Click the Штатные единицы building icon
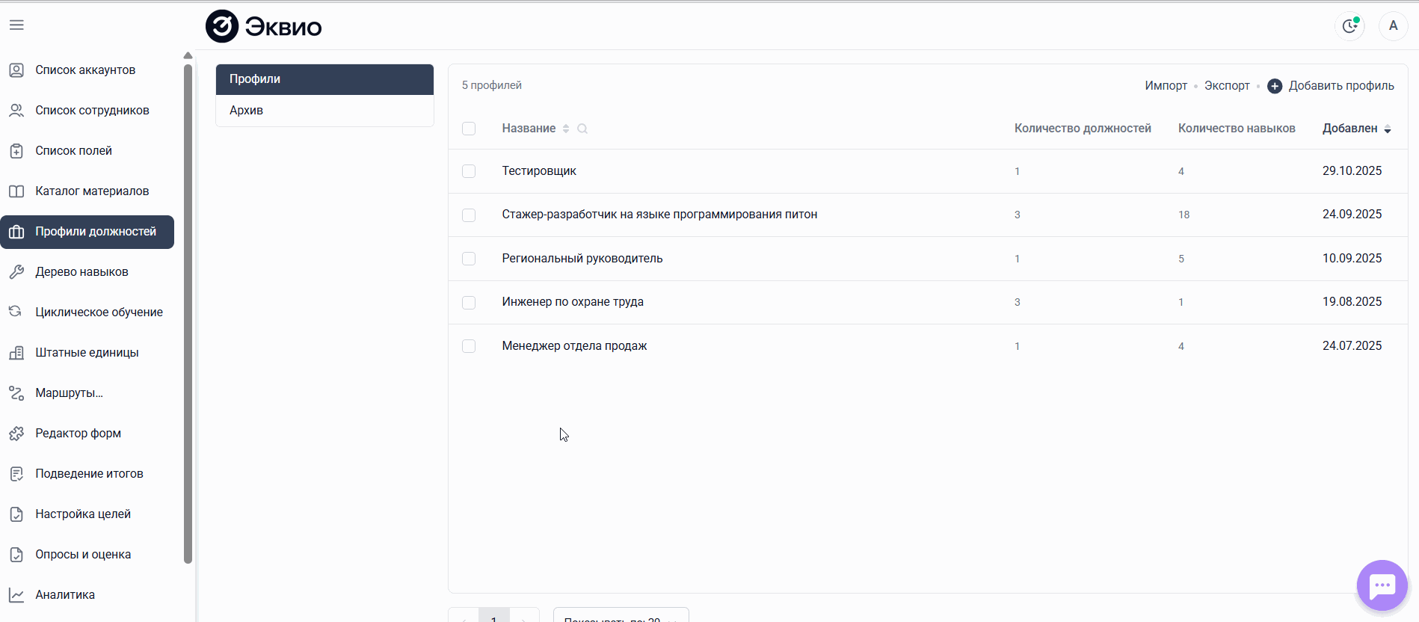This screenshot has width=1419, height=622. click(16, 353)
